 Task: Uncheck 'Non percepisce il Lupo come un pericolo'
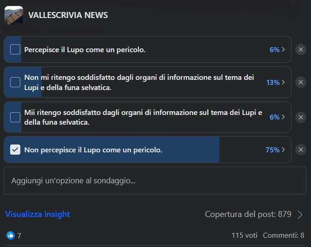[x=15, y=150]
